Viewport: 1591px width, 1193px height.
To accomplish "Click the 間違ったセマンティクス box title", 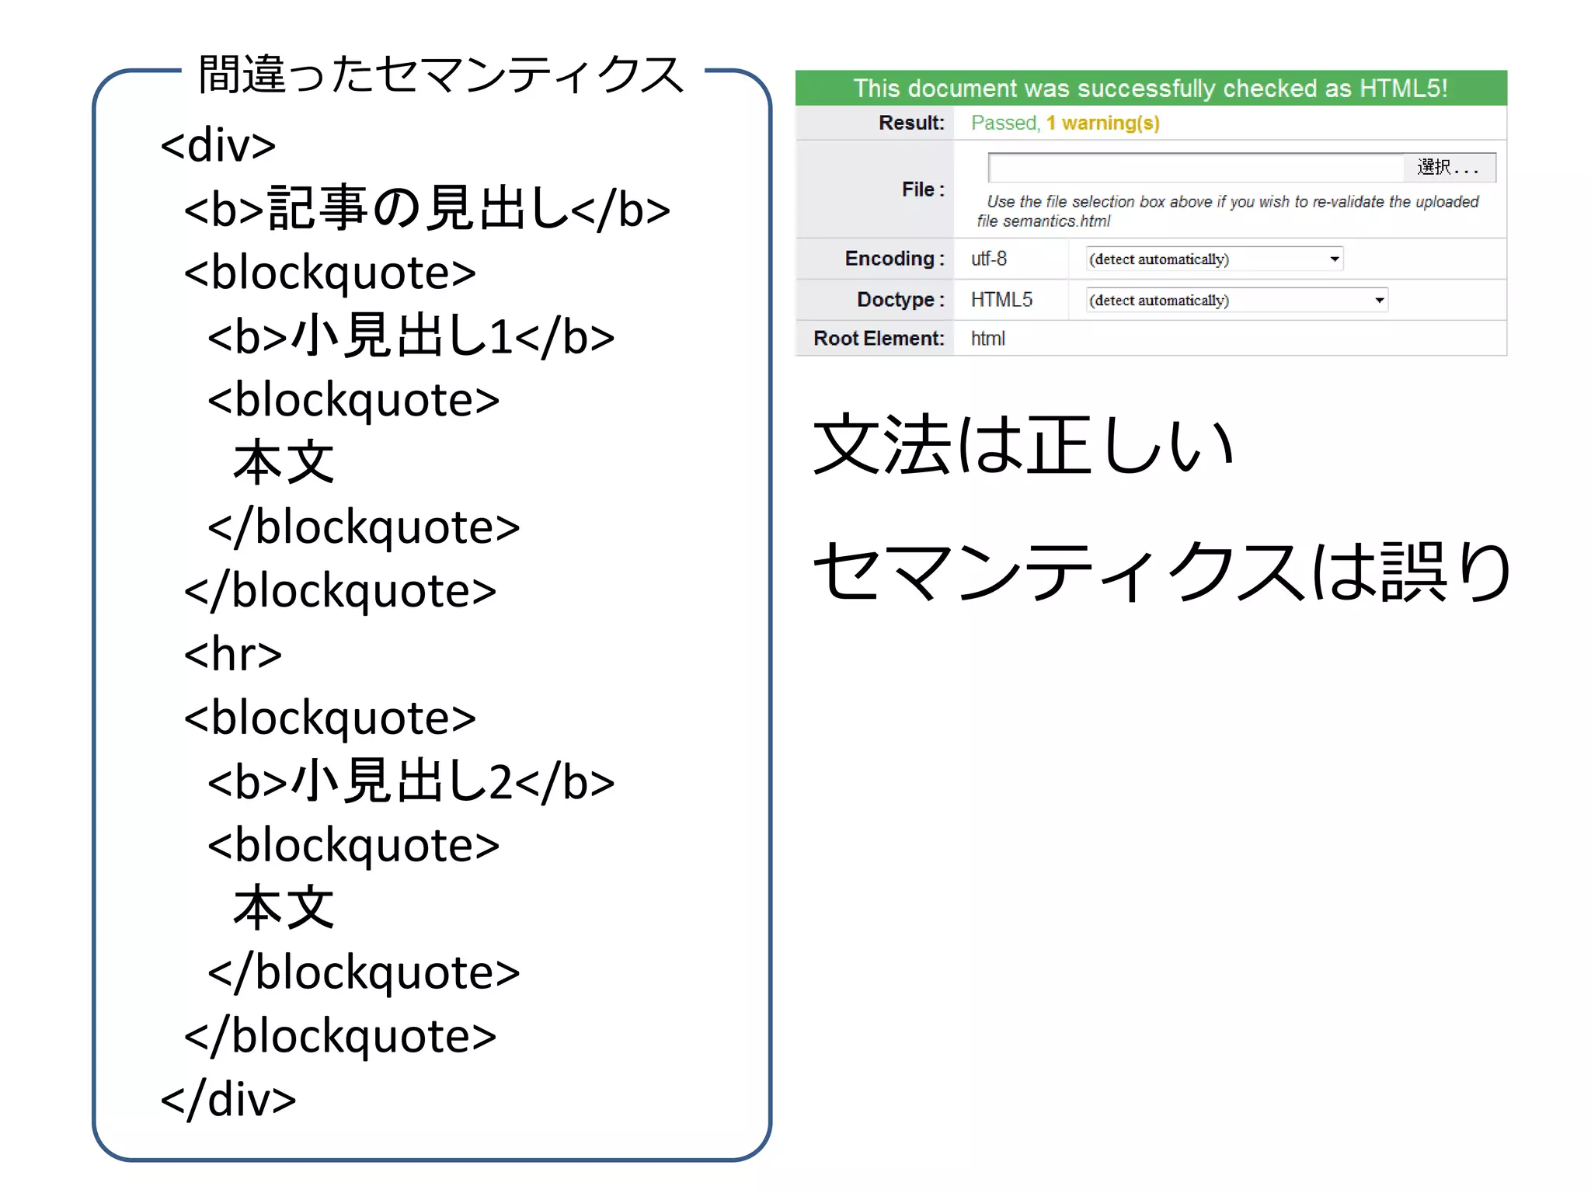I will (440, 75).
